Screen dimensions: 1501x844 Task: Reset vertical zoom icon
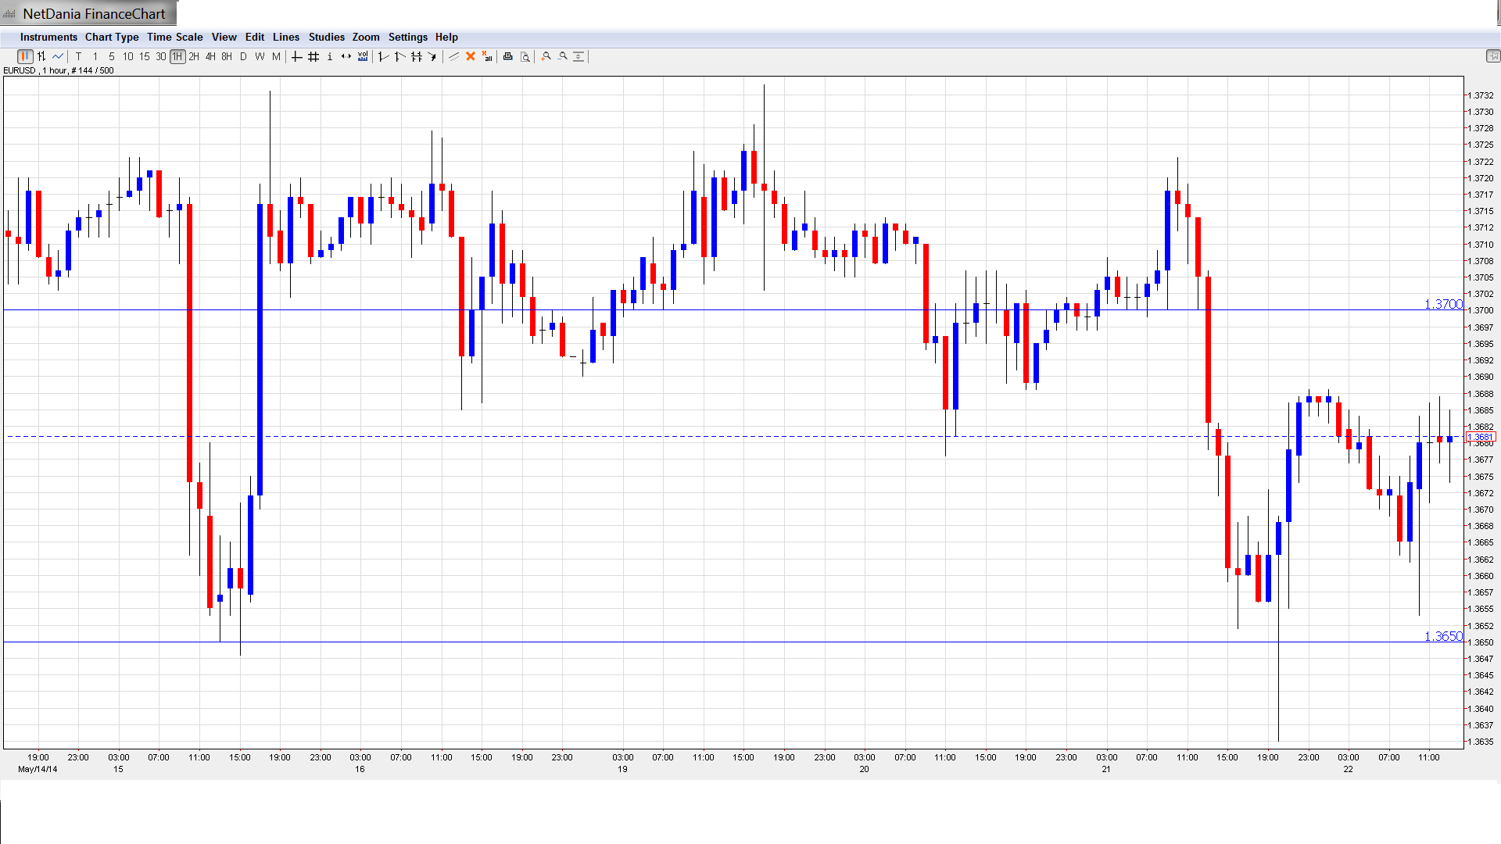[579, 56]
